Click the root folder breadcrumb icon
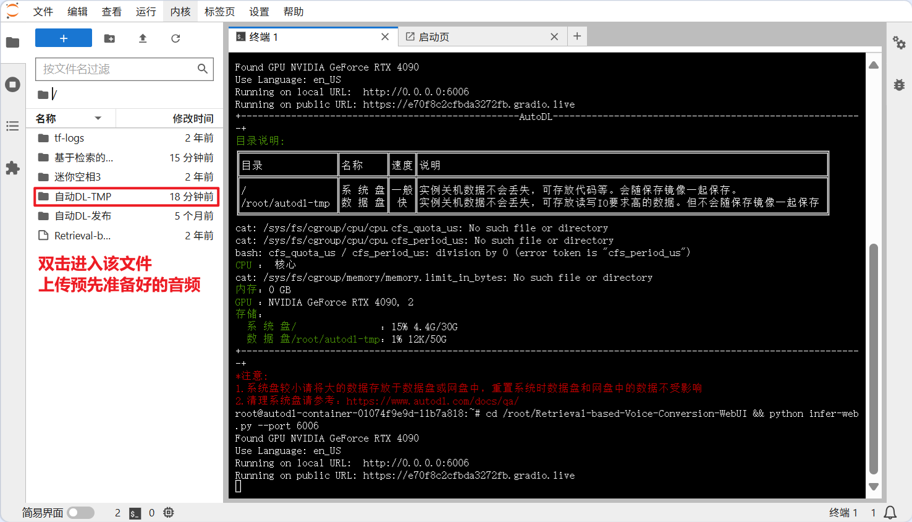This screenshot has height=522, width=912. (x=43, y=95)
